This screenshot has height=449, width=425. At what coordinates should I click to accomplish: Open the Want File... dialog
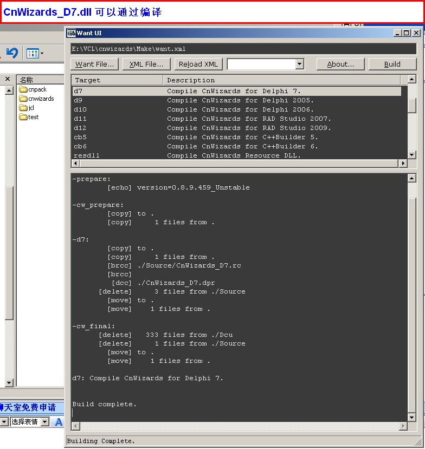click(x=94, y=64)
